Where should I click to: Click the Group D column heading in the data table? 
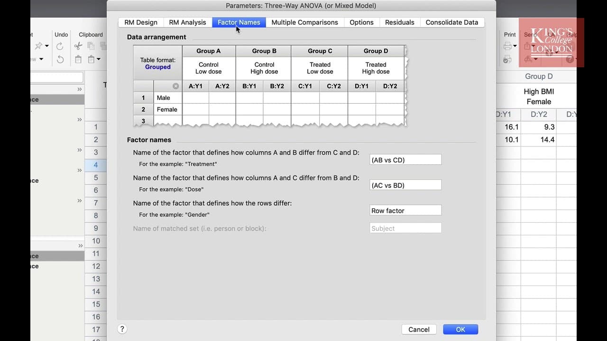[539, 76]
